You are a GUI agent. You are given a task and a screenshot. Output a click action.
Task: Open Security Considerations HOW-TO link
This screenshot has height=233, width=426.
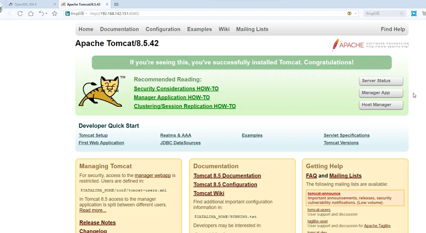[x=176, y=88]
